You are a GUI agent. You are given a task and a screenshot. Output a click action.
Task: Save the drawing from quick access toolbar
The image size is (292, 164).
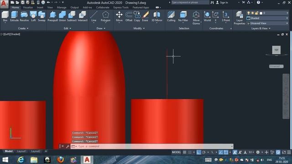click(22, 2)
